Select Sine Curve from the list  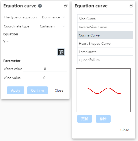coord(105,19)
